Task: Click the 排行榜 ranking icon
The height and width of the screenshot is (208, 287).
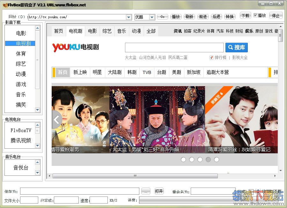Action: [211, 58]
